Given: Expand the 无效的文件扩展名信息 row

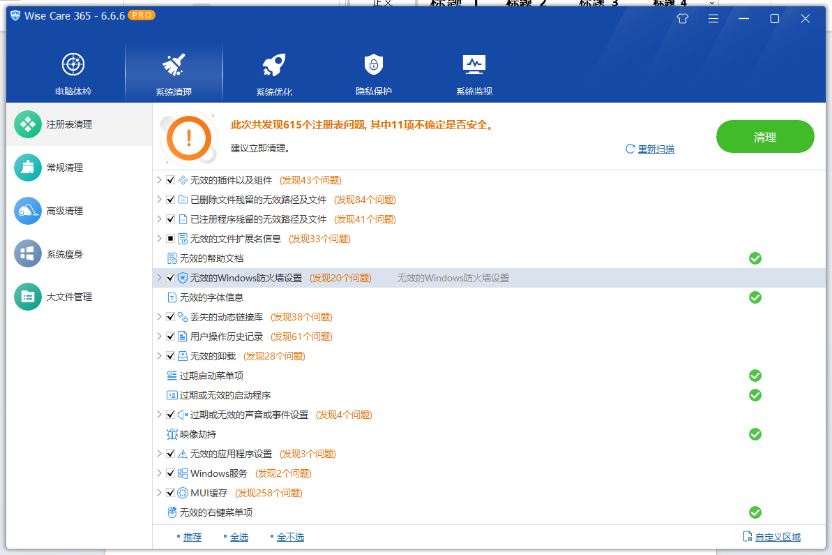Looking at the screenshot, I should click(159, 239).
